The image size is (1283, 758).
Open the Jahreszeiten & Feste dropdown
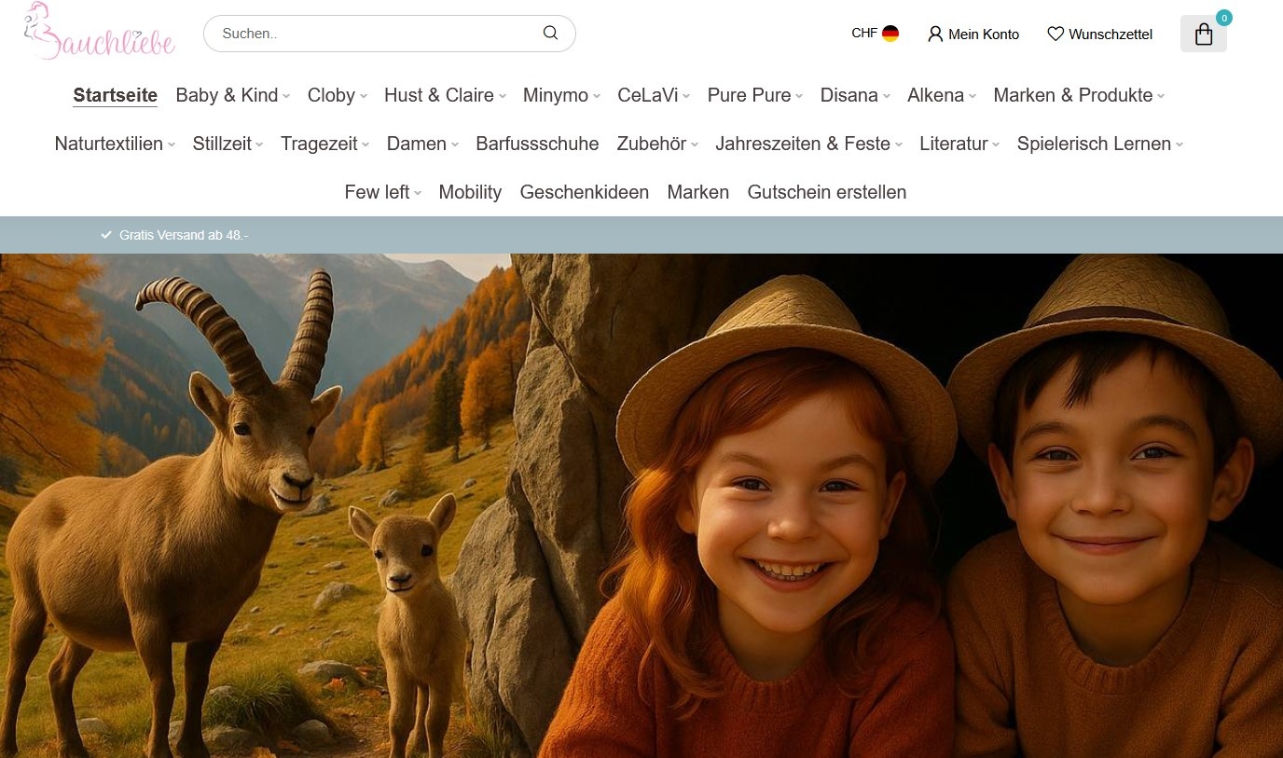click(x=808, y=144)
